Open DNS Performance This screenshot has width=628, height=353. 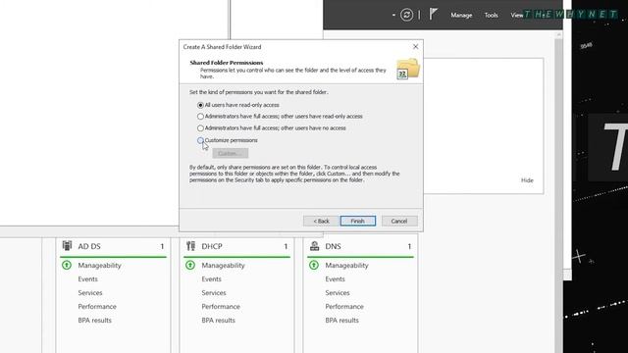point(344,307)
